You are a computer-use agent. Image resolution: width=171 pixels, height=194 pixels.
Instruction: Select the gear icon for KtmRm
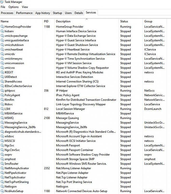2,100
